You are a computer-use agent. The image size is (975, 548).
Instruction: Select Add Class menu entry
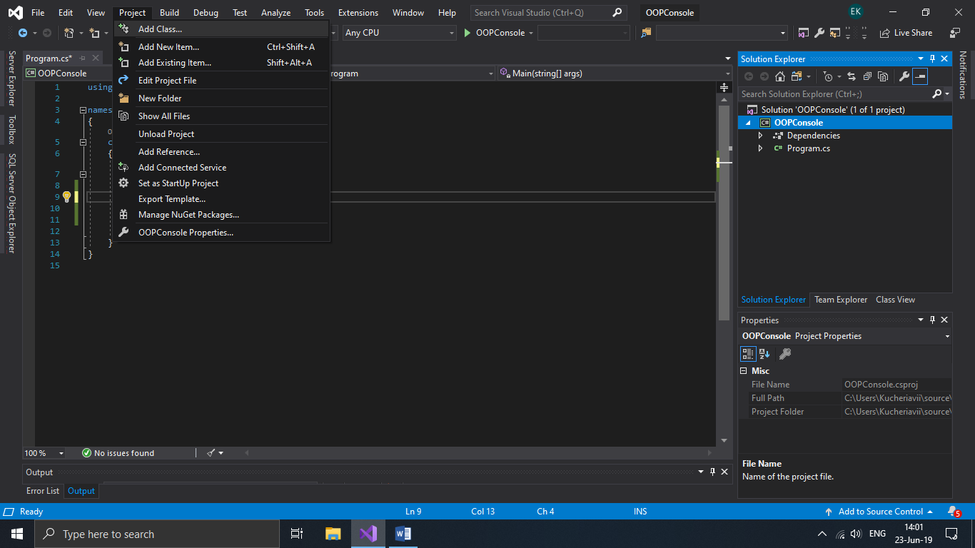(x=221, y=29)
